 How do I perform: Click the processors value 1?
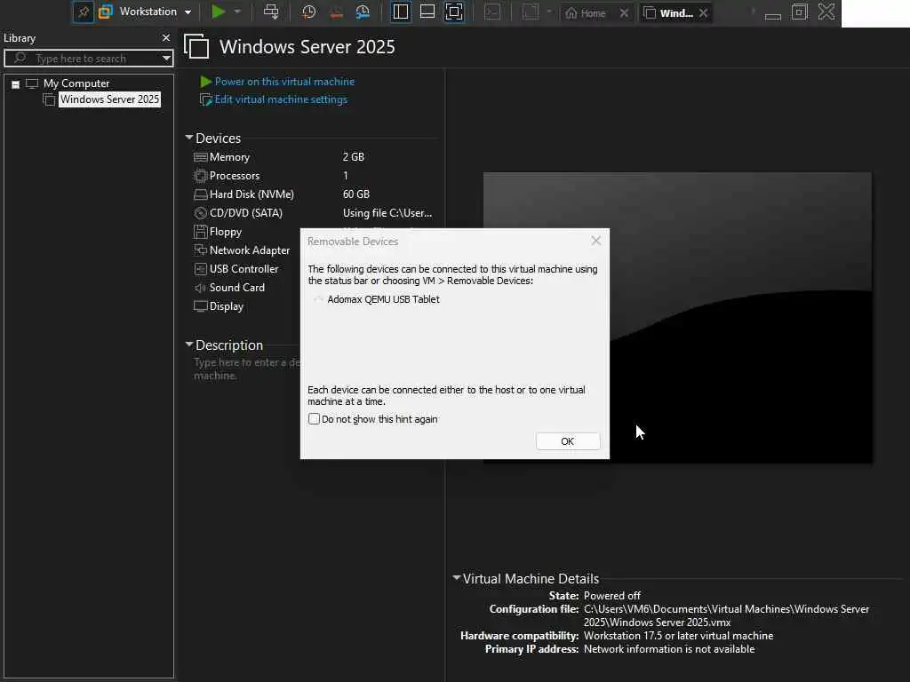tap(346, 176)
